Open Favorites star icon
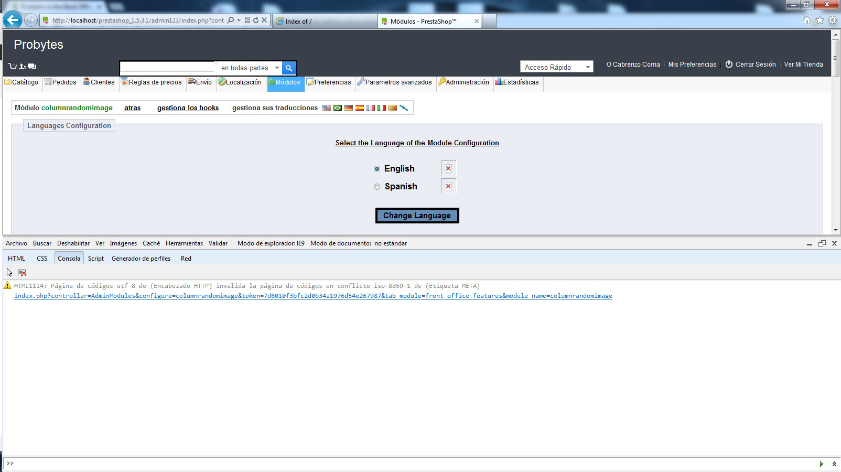841x472 pixels. point(820,20)
